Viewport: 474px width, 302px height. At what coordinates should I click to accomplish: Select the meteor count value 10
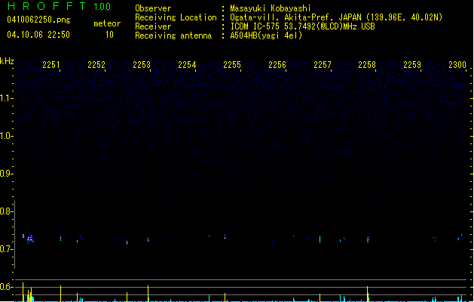pos(109,35)
